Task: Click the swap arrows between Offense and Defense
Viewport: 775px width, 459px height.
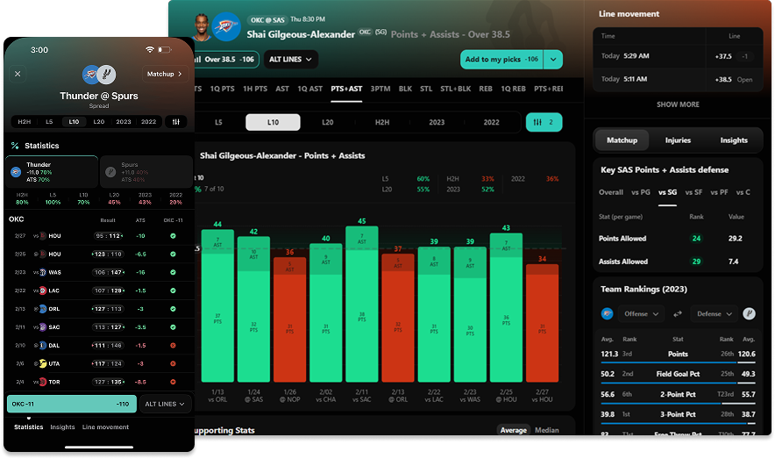Action: [x=677, y=313]
